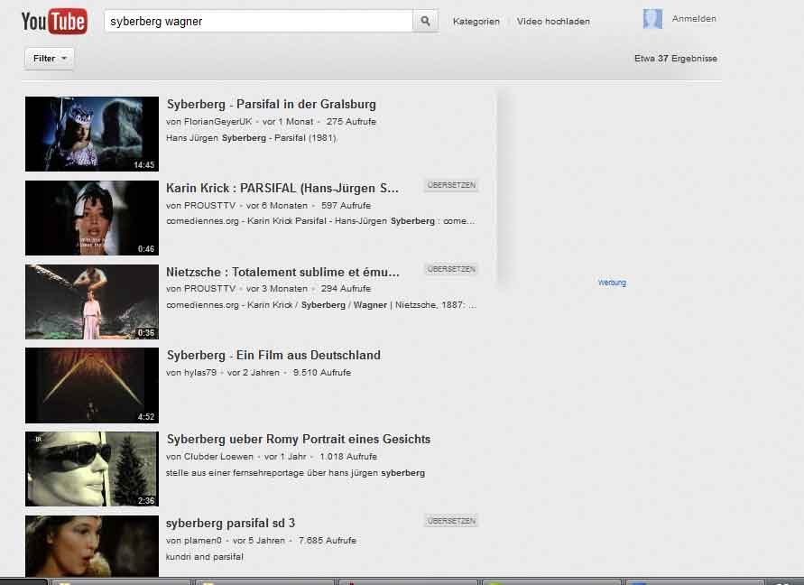Image resolution: width=804 pixels, height=585 pixels.
Task: Play the 'Ein Film aus Deutschland' thumbnail
Action: 92,385
